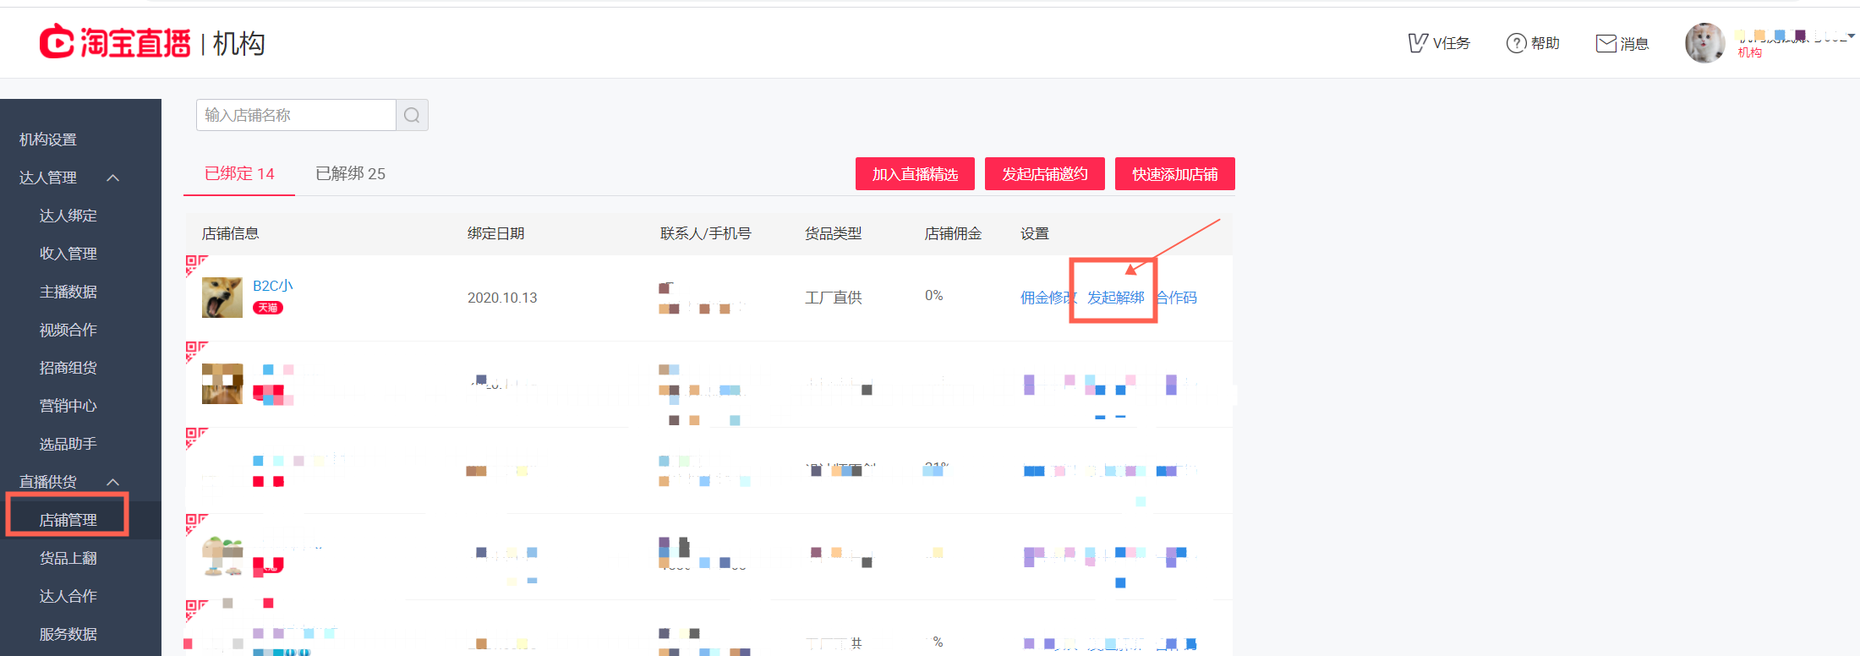Click 发起店铺邀约 button

[x=1045, y=174]
